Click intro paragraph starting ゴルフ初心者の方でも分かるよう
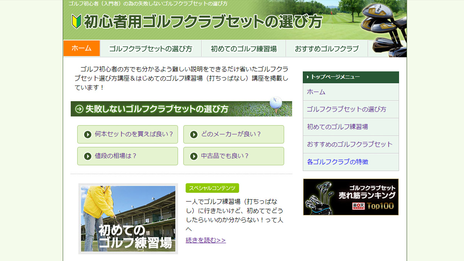 [181, 78]
